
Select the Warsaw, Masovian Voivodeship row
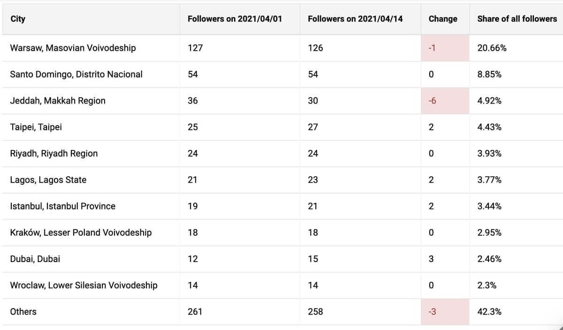pyautogui.click(x=281, y=48)
